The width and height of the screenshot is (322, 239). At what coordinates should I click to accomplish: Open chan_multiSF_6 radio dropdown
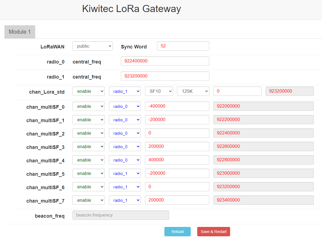pos(125,187)
